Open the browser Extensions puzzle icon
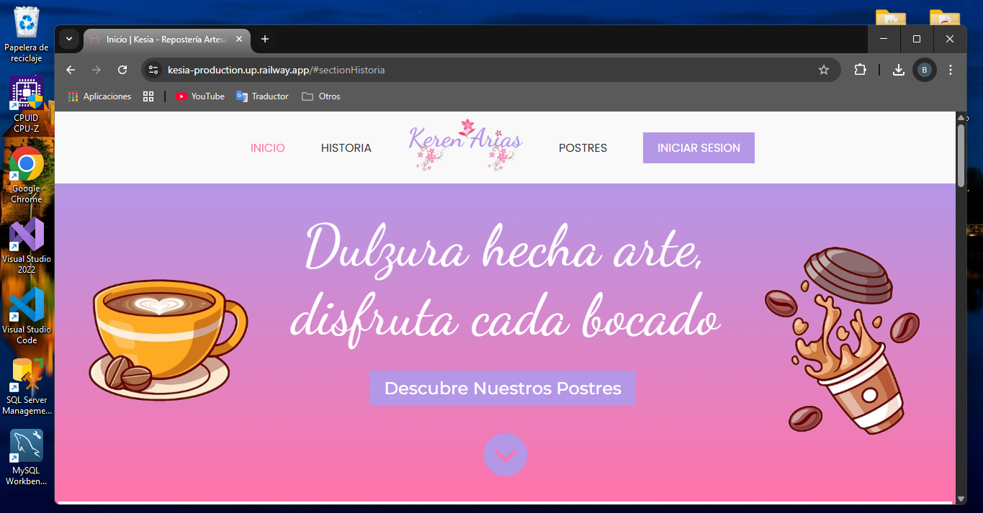 860,70
